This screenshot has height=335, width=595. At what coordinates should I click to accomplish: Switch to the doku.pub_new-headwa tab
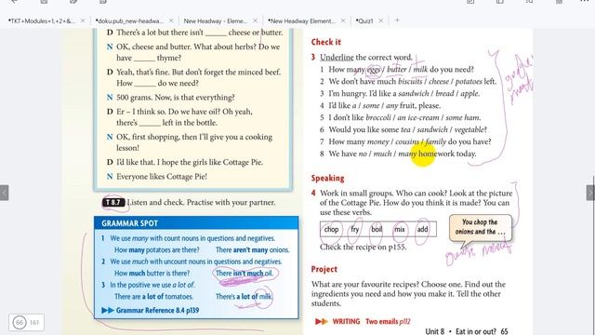pyautogui.click(x=129, y=20)
